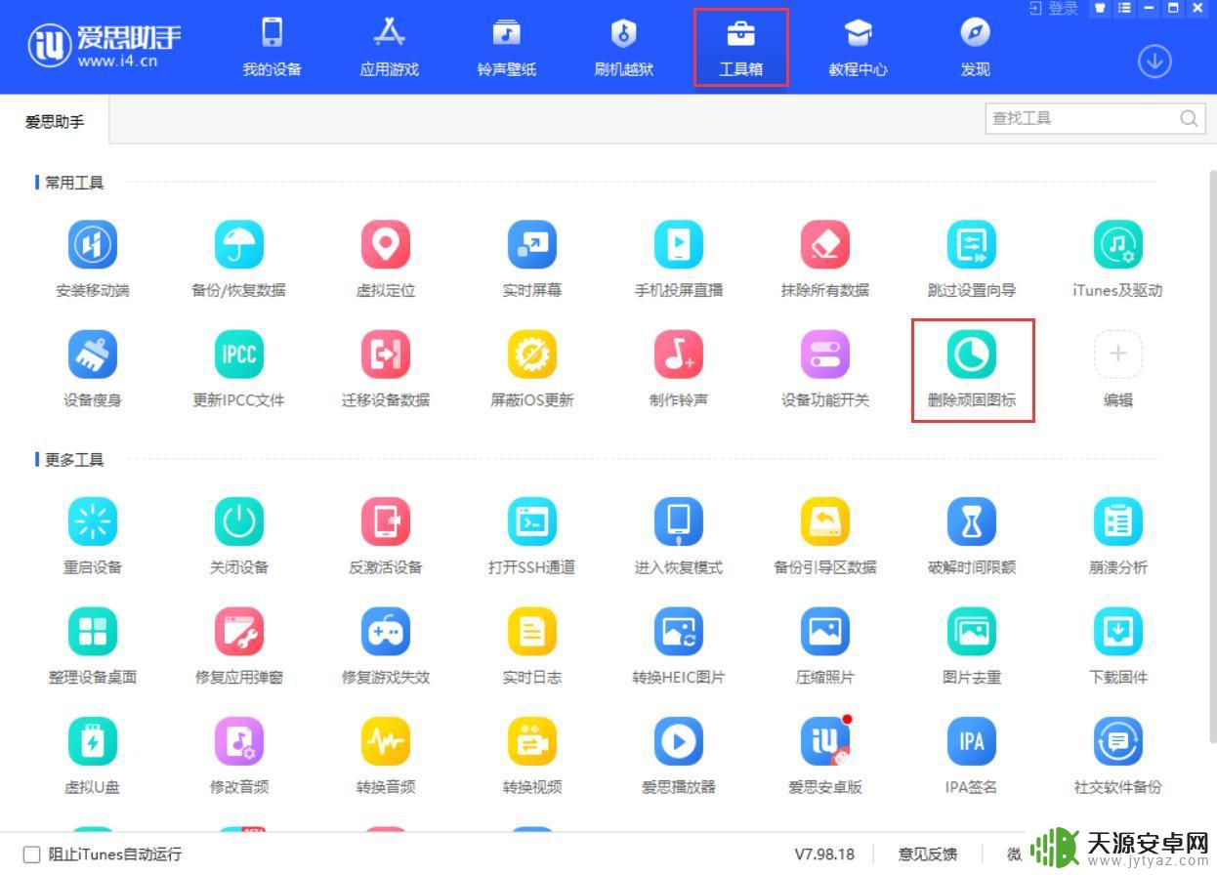Go to 发现 section

tap(976, 47)
